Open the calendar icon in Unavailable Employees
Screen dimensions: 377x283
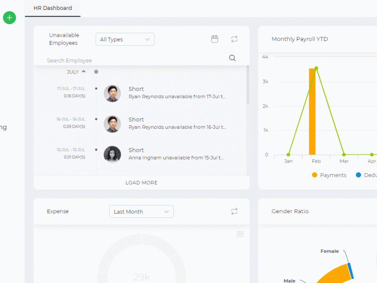[x=214, y=39]
